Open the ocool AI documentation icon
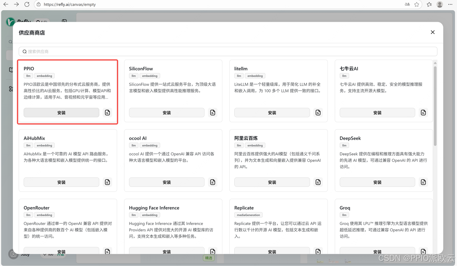This screenshot has width=457, height=266. coord(213,182)
